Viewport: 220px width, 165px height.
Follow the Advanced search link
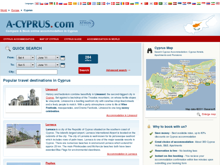[117, 70]
